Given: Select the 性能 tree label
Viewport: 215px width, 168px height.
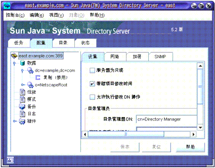Looking at the screenshot, I should pyautogui.click(x=32, y=92).
